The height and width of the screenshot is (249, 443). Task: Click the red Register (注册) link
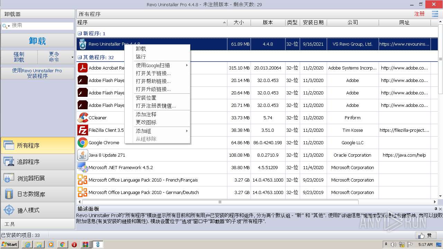(419, 14)
